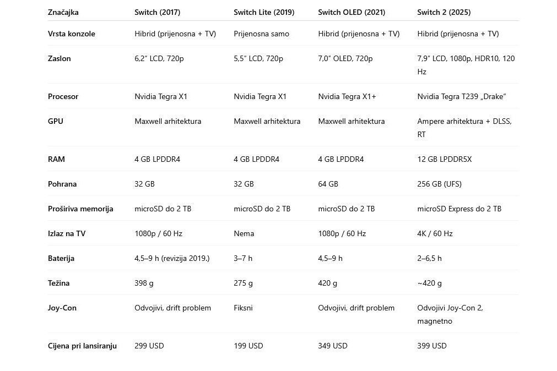Select the "399 USD" launch price cell

point(431,346)
